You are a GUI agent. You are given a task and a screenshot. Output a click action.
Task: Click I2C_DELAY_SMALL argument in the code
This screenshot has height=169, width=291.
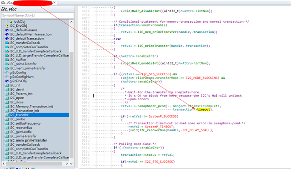point(196,130)
